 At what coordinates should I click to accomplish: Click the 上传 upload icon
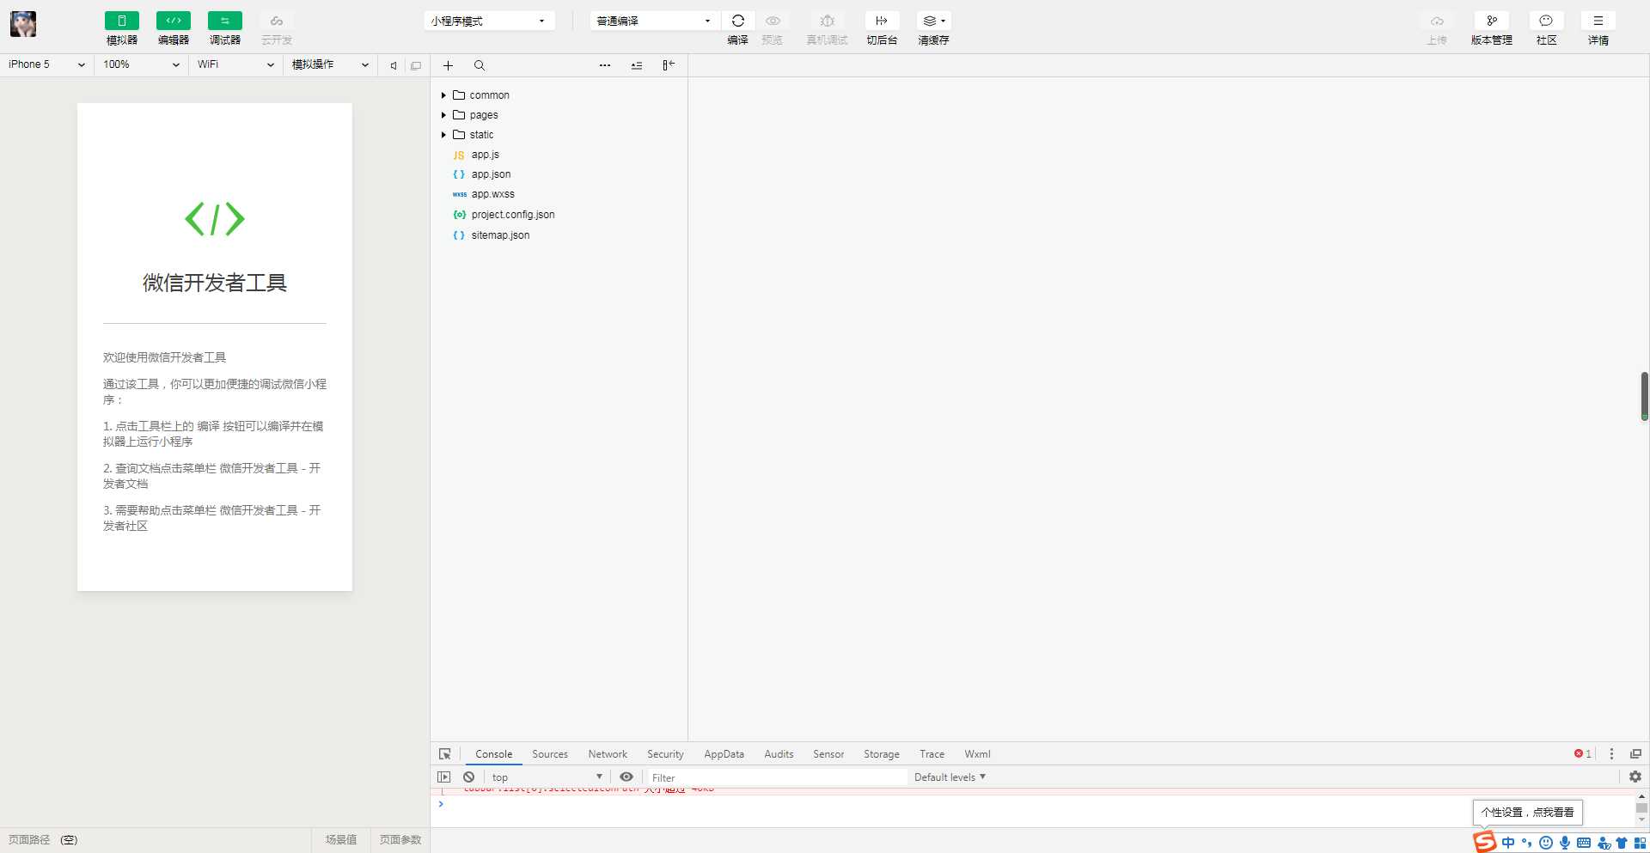pos(1437,21)
